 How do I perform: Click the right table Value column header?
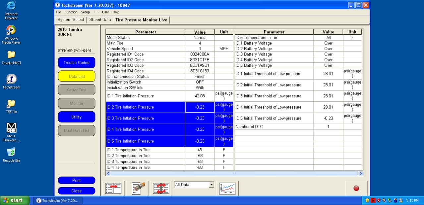(x=328, y=32)
